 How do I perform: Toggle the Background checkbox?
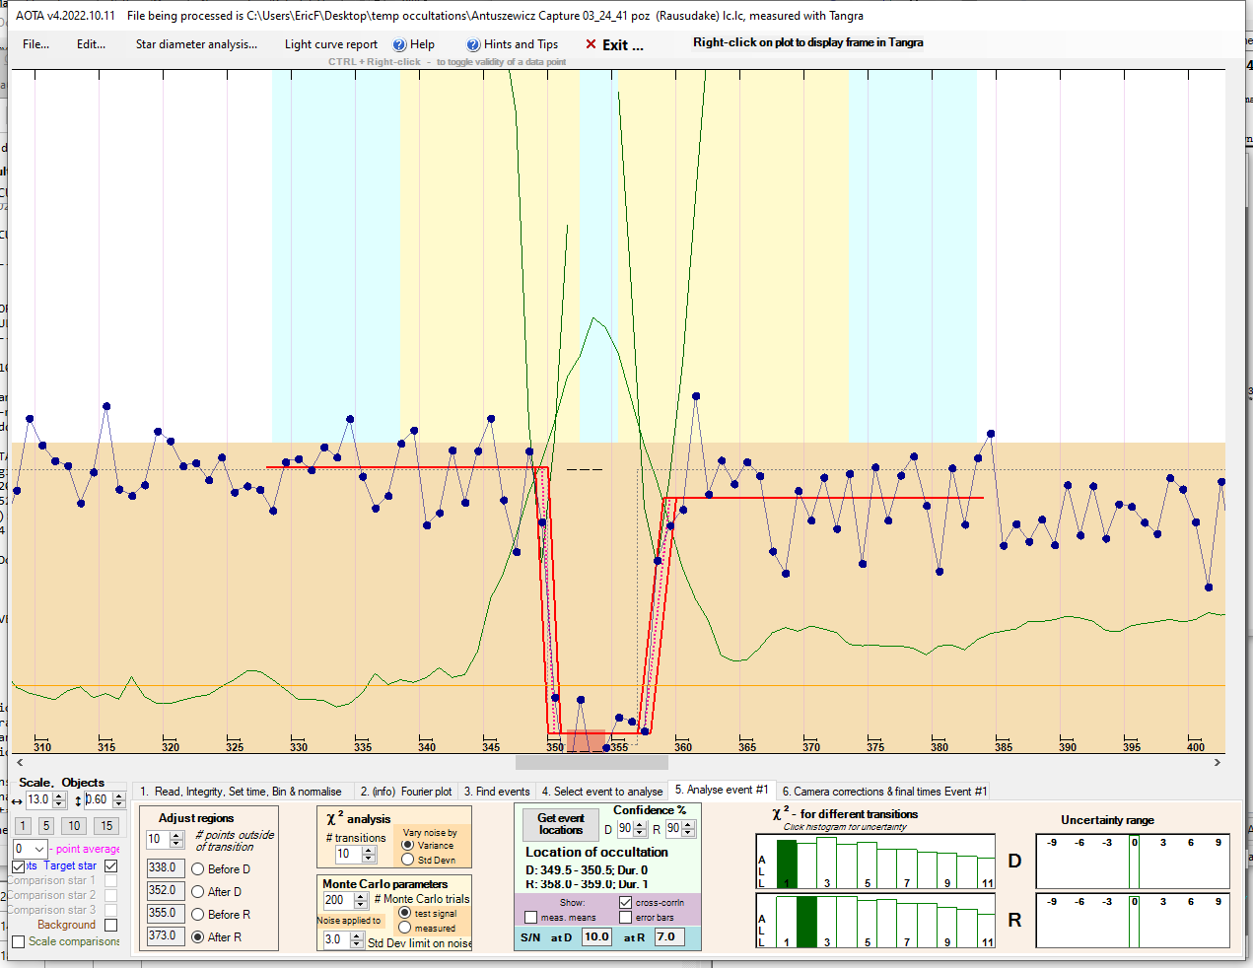coord(111,925)
